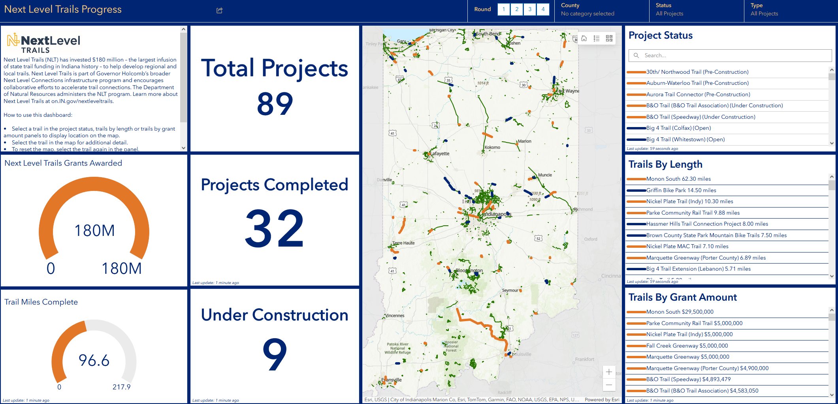This screenshot has width=838, height=404.
Task: Click the share dashboard icon
Action: pyautogui.click(x=220, y=11)
